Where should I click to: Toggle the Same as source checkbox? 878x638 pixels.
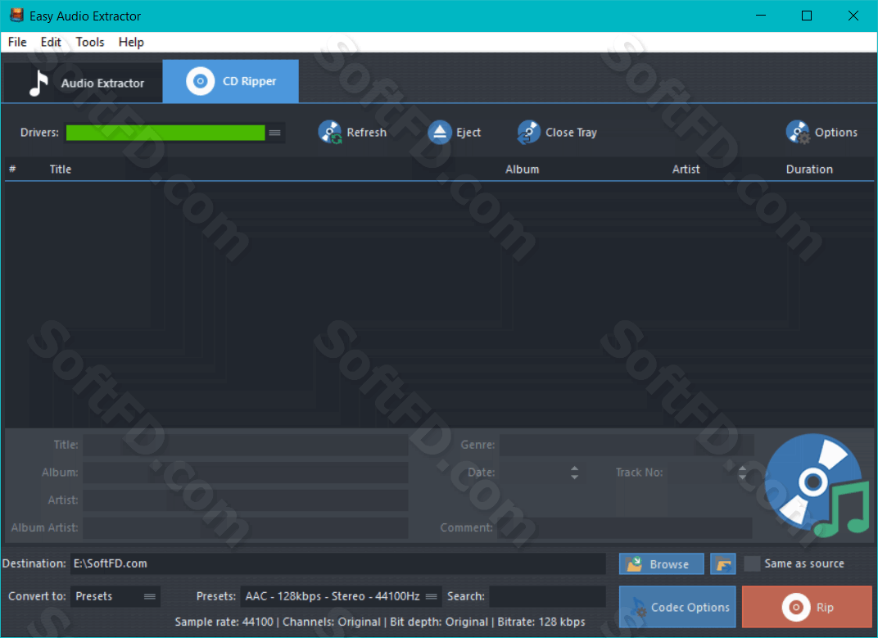coord(751,563)
